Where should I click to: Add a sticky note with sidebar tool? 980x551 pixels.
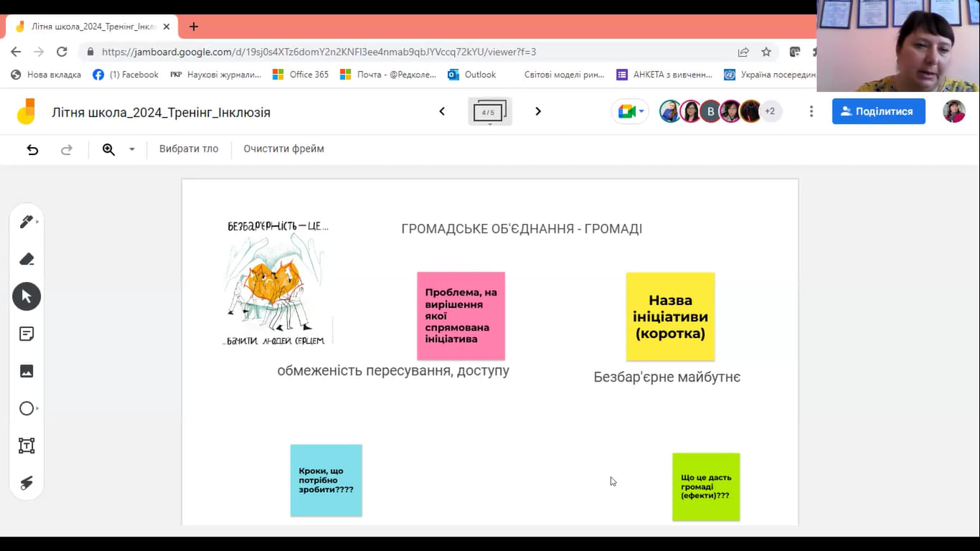27,334
